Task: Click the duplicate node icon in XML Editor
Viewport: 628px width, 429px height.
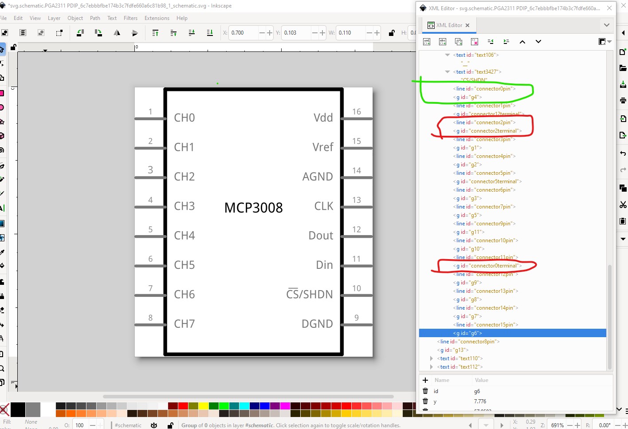Action: click(x=459, y=42)
